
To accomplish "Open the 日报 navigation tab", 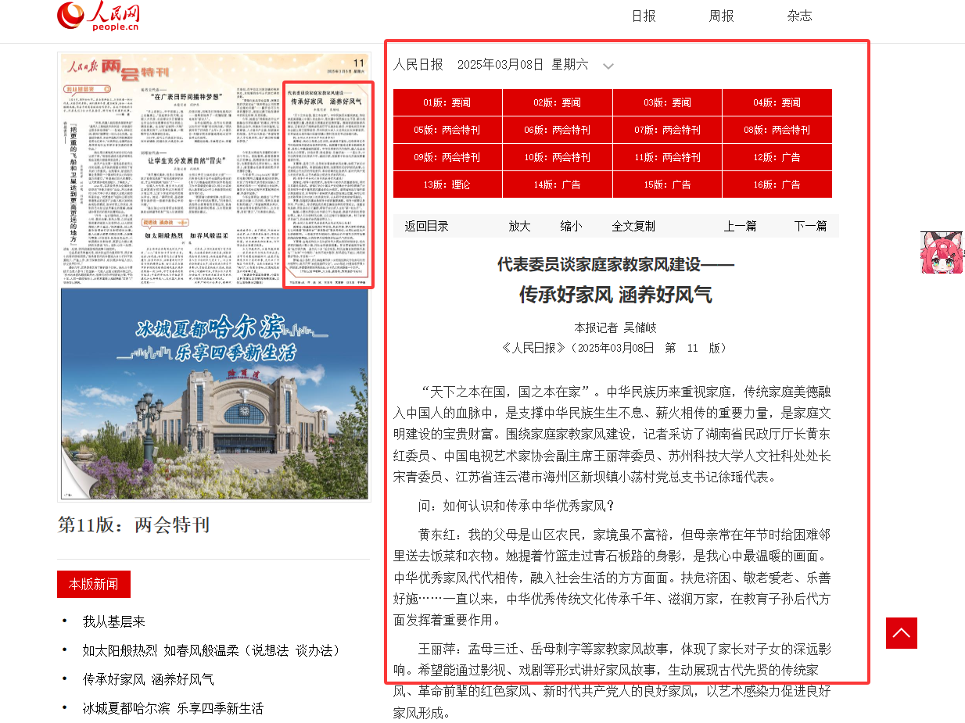I will coord(644,16).
